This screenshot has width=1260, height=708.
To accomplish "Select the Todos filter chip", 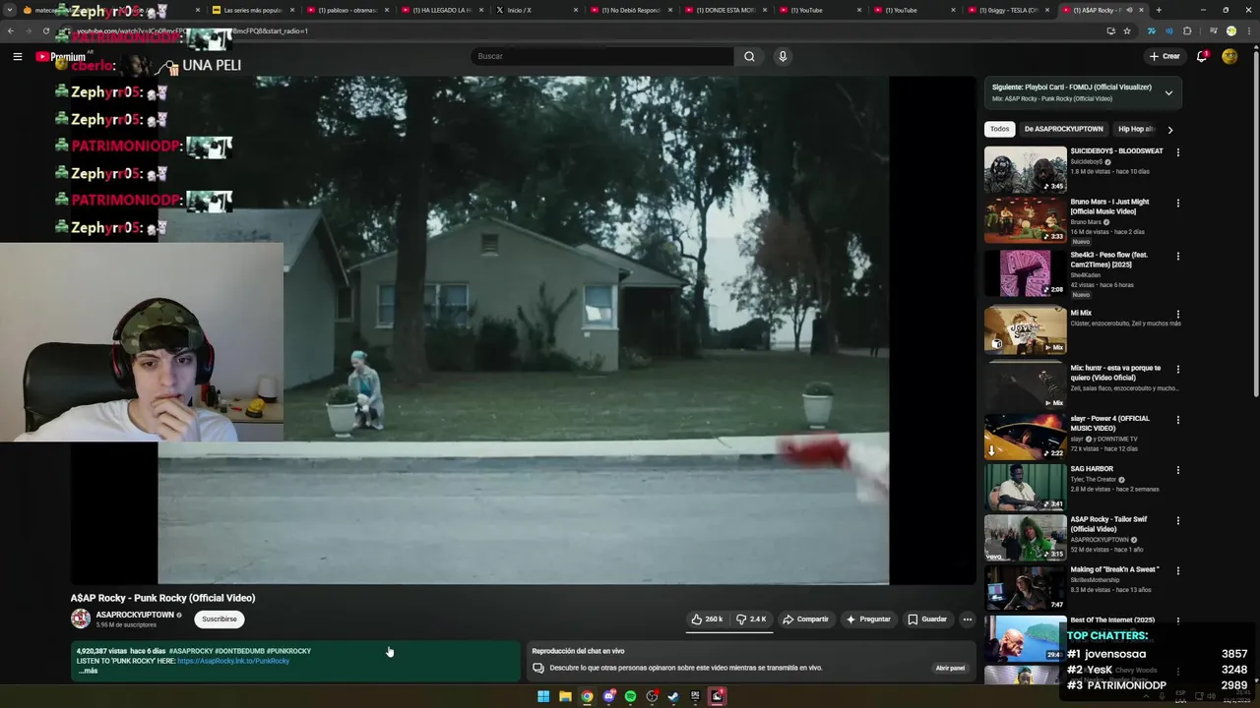I will pos(999,129).
